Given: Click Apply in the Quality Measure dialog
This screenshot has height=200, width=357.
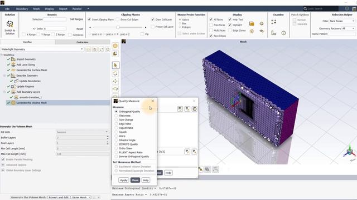Looking at the screenshot, I should [x=124, y=180].
